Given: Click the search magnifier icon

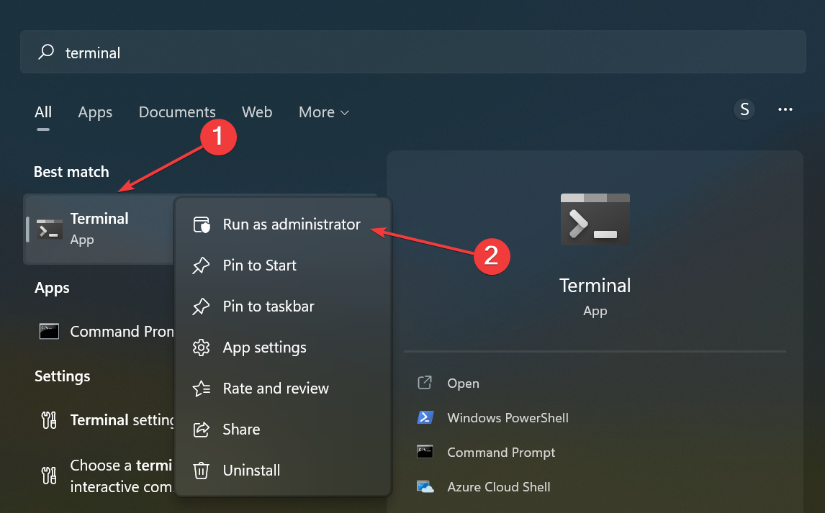Looking at the screenshot, I should tap(46, 52).
